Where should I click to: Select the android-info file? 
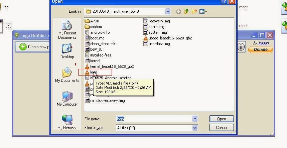[x=98, y=32]
